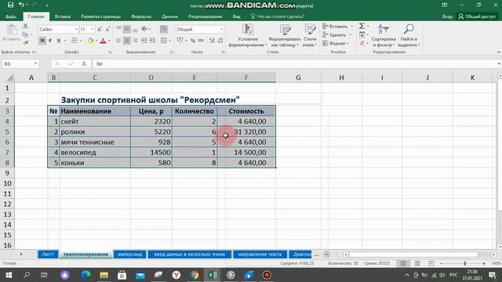Decrease indent
Screen dimensions: 502x282
pyautogui.click(x=144, y=41)
